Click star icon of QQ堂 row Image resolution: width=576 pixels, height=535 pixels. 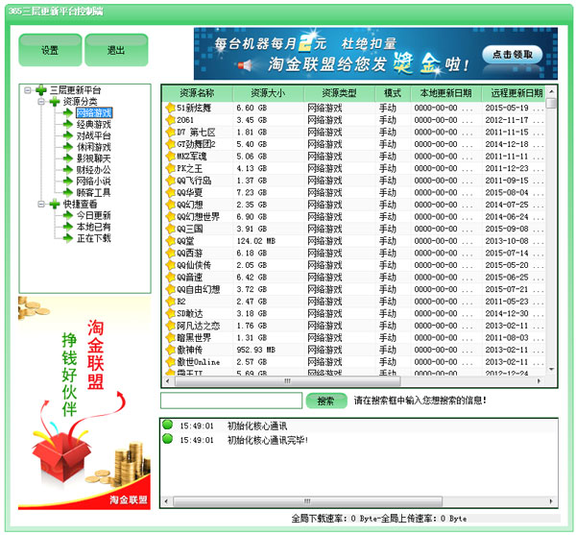coord(171,241)
